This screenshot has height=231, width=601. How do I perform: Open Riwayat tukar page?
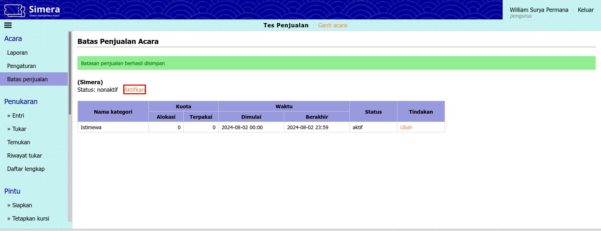coord(34,155)
